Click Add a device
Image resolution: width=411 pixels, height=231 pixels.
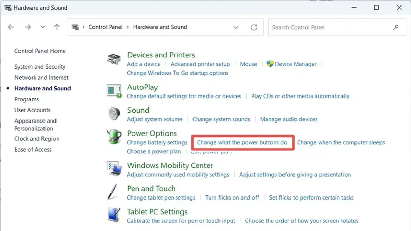click(x=144, y=64)
